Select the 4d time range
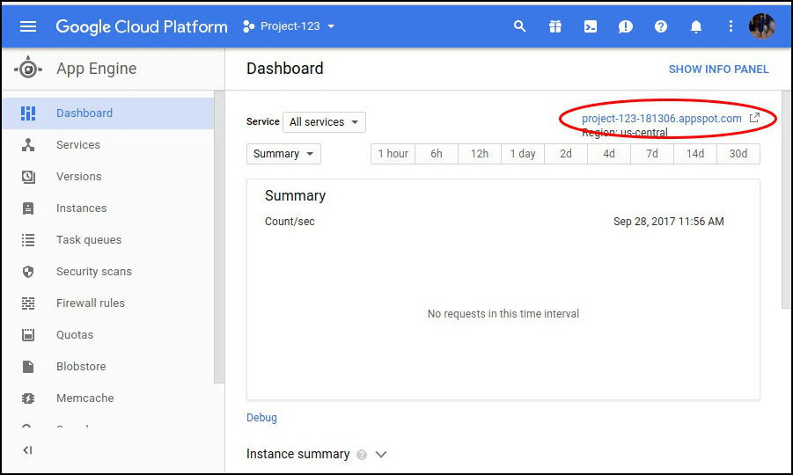This screenshot has width=793, height=475. 609,154
